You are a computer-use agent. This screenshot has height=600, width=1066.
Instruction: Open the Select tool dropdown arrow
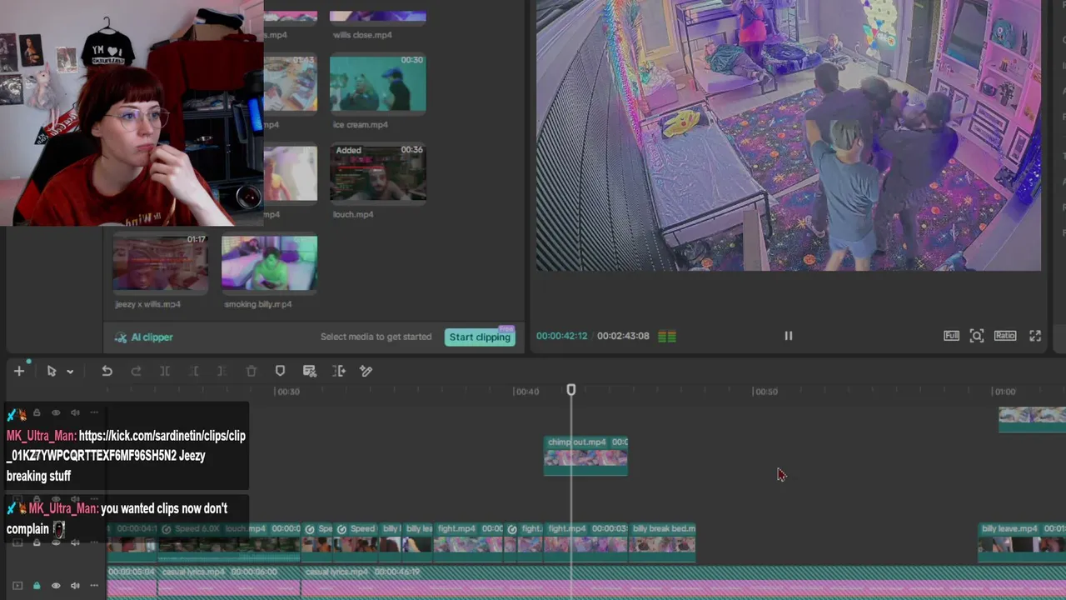click(x=70, y=372)
